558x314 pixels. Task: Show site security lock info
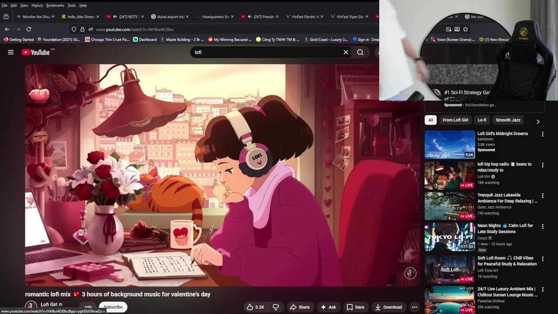click(82, 29)
